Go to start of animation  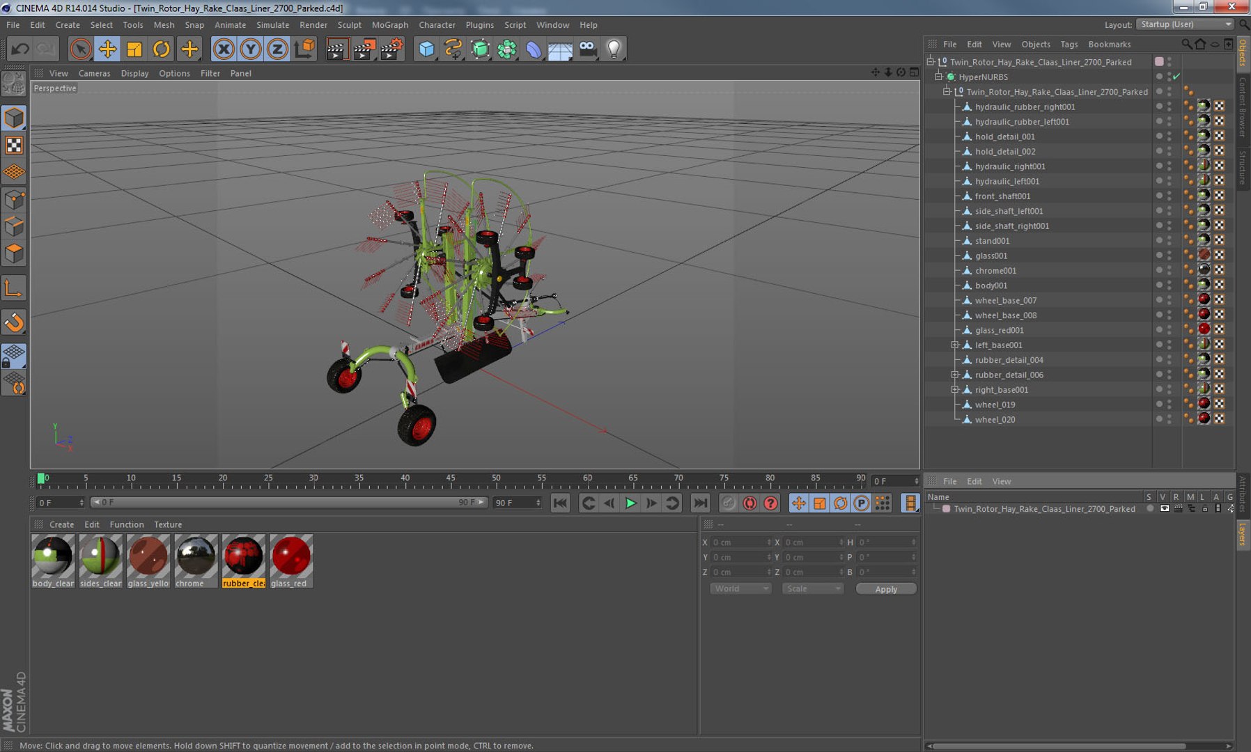[x=560, y=503]
